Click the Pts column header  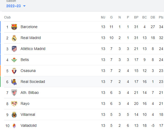[161, 17]
